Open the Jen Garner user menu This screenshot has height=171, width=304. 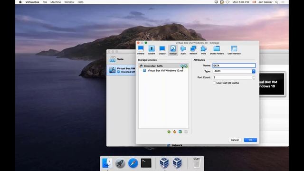[x=266, y=2]
